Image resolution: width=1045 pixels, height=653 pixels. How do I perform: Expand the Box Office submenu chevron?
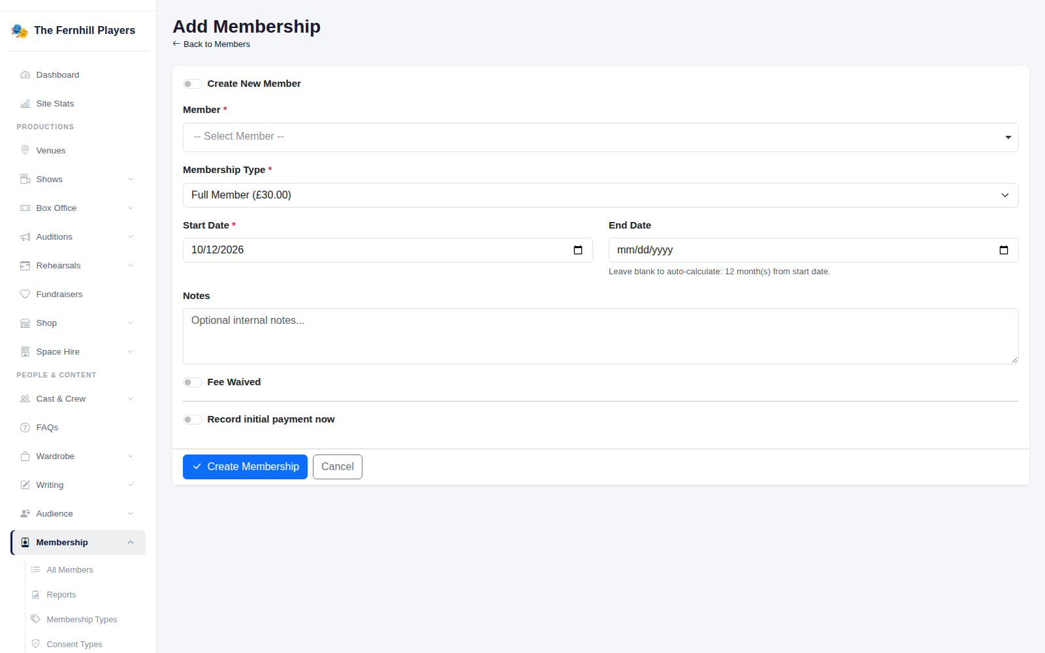coord(131,208)
